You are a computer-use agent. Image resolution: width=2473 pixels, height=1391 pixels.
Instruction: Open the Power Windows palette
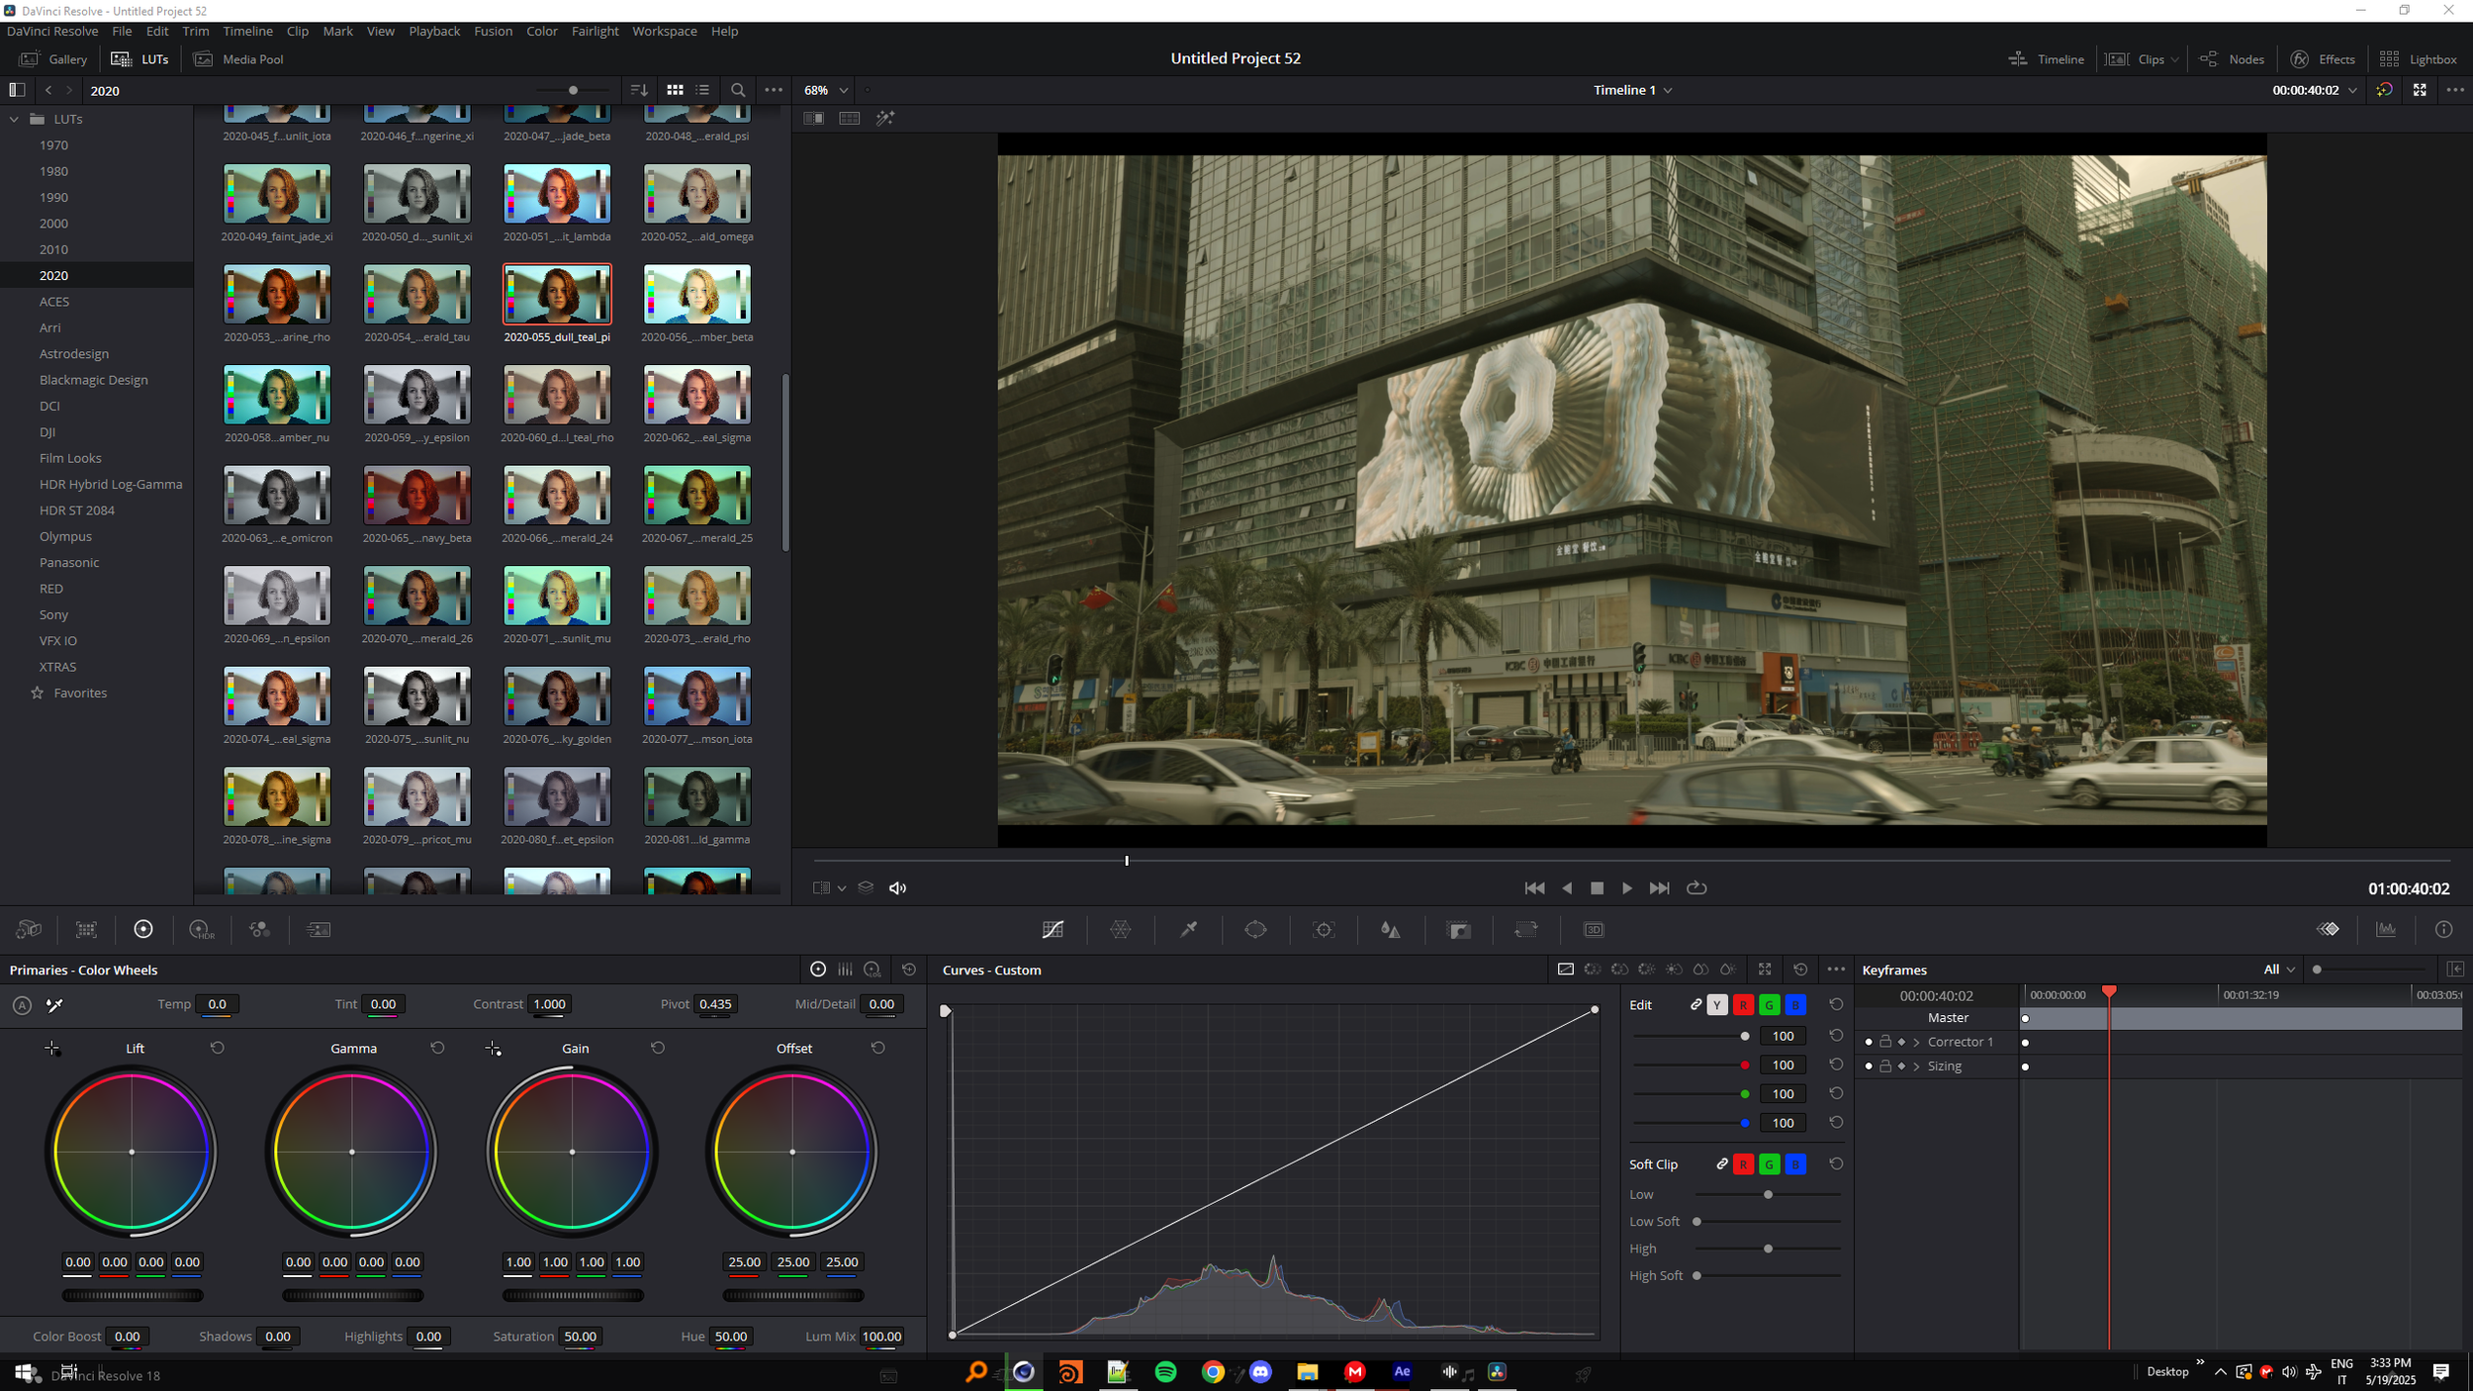click(1256, 929)
